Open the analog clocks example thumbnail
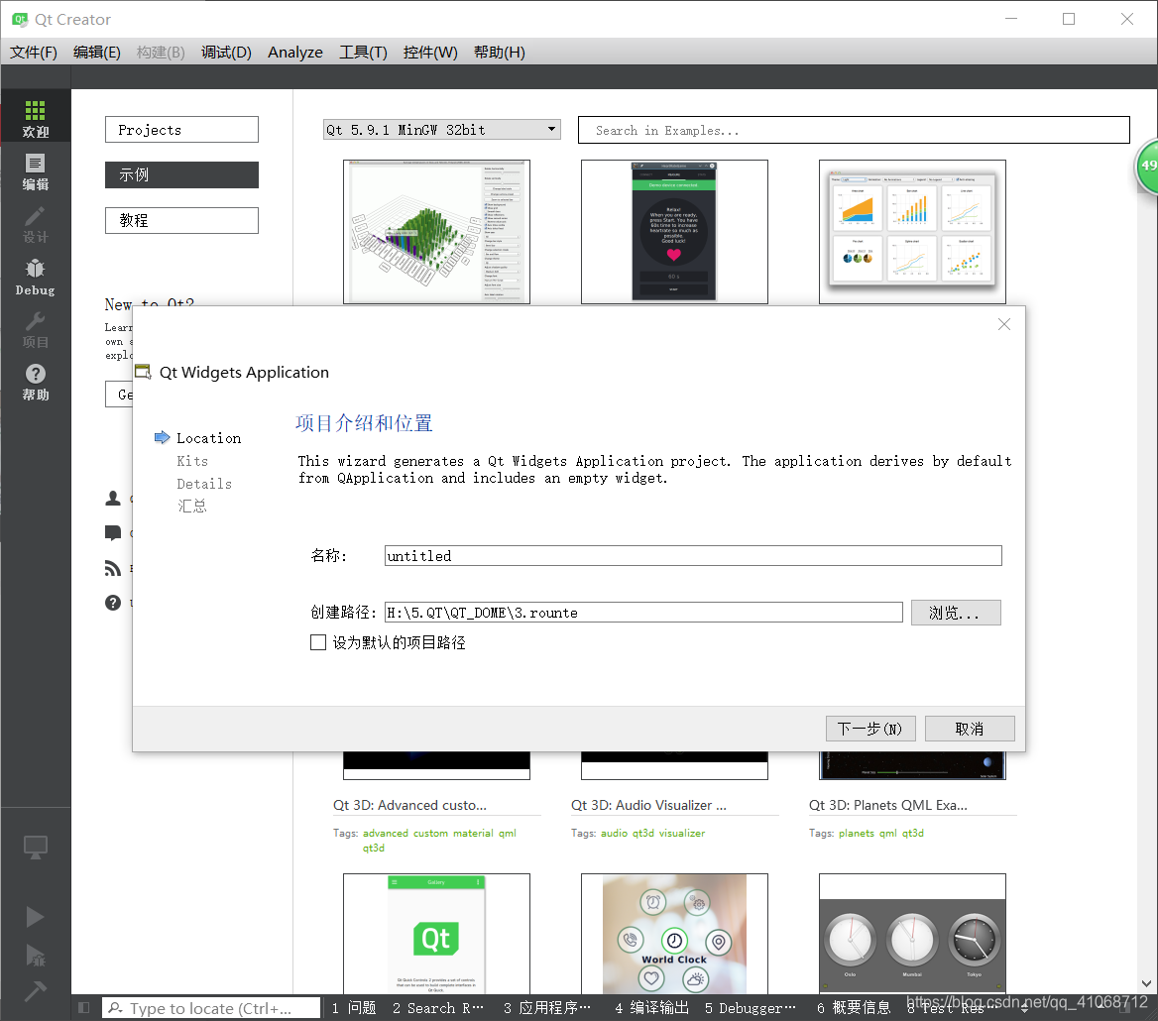 point(912,934)
